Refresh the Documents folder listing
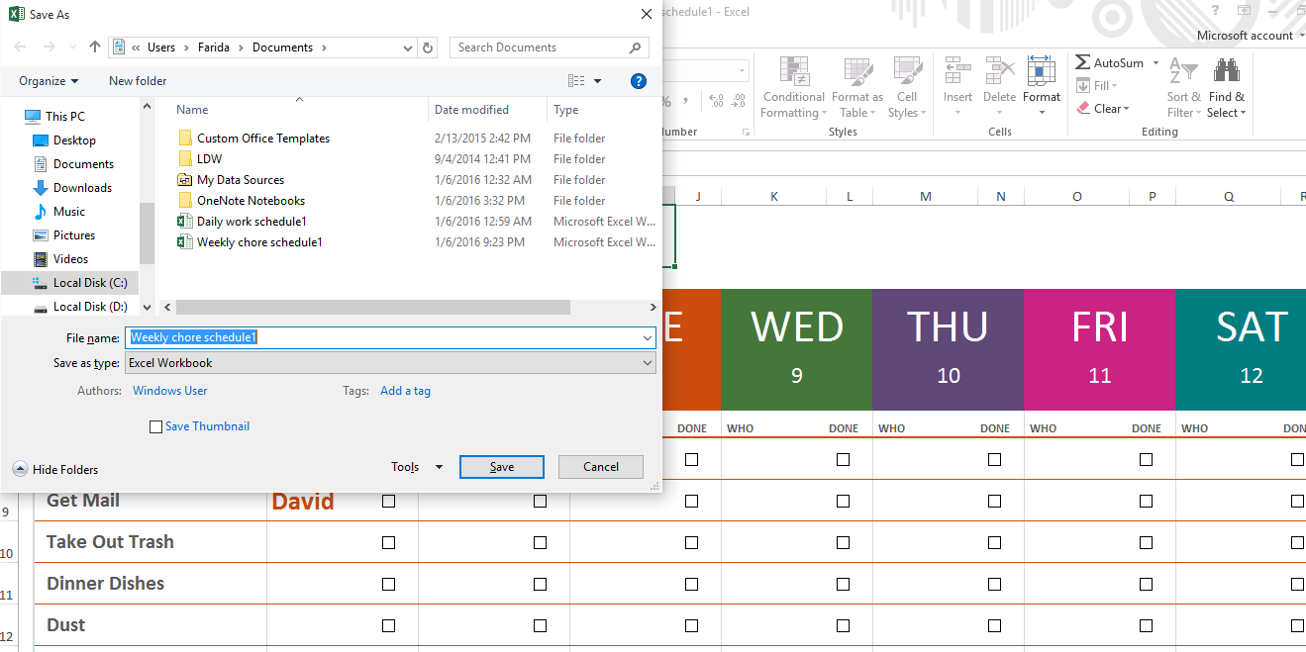This screenshot has width=1306, height=652. pyautogui.click(x=428, y=47)
